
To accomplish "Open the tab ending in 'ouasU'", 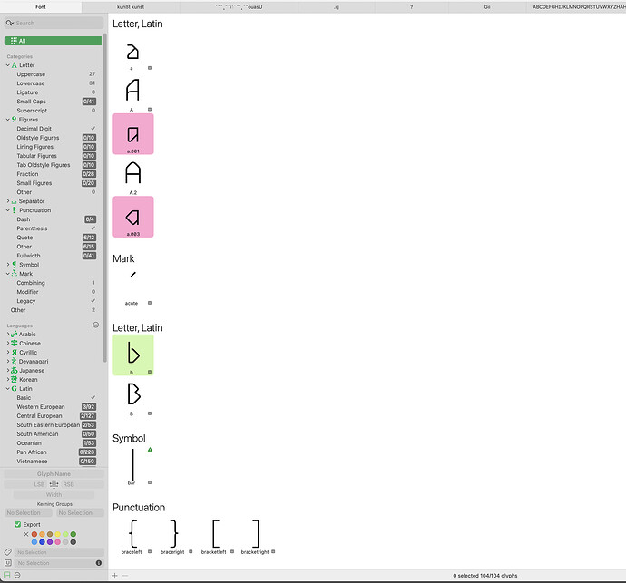I will coord(239,6).
